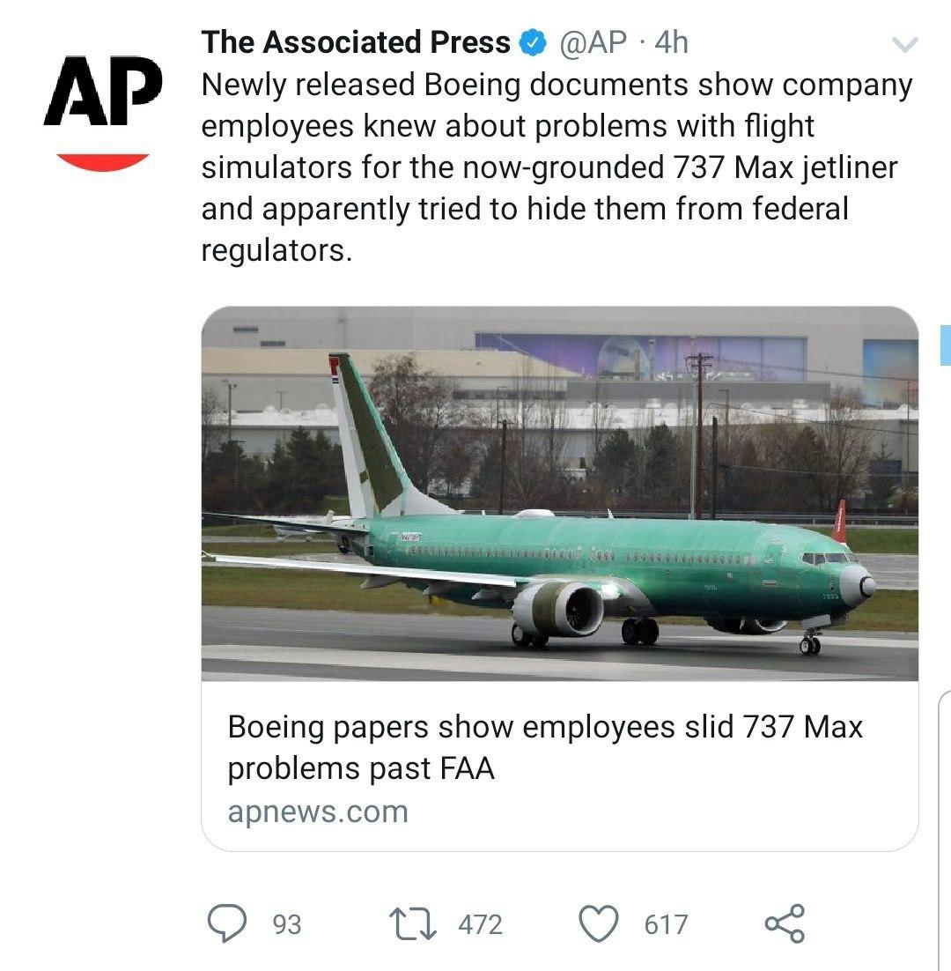
Task: Expand the tweet options chevron
Action: (x=905, y=45)
